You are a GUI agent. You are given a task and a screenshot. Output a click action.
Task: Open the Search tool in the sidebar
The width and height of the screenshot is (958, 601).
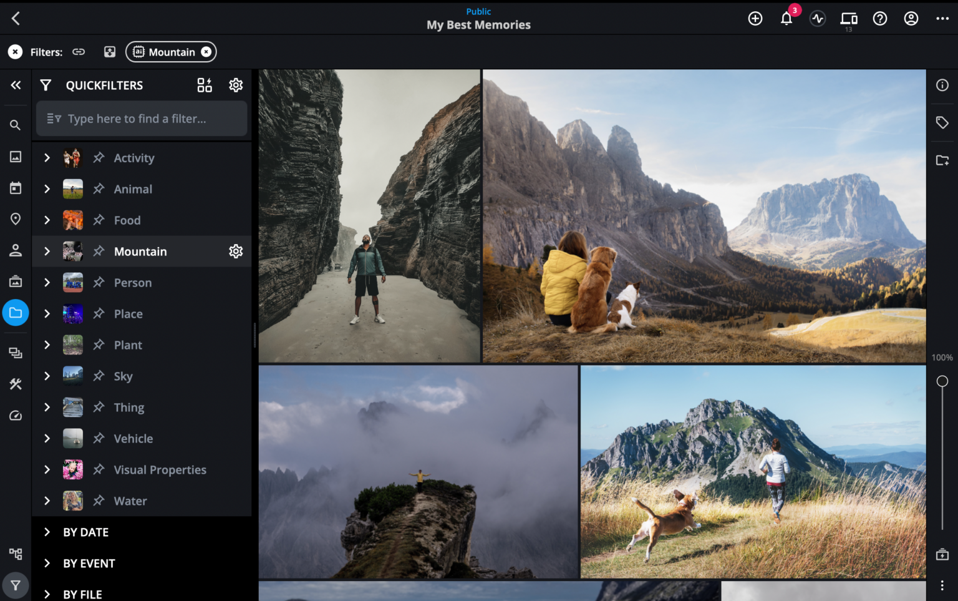[x=15, y=125]
